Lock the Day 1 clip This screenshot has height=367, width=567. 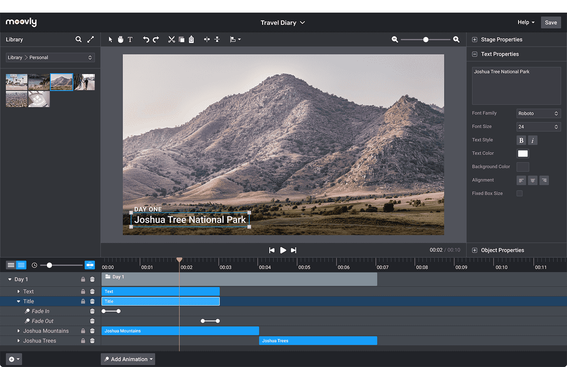[83, 279]
